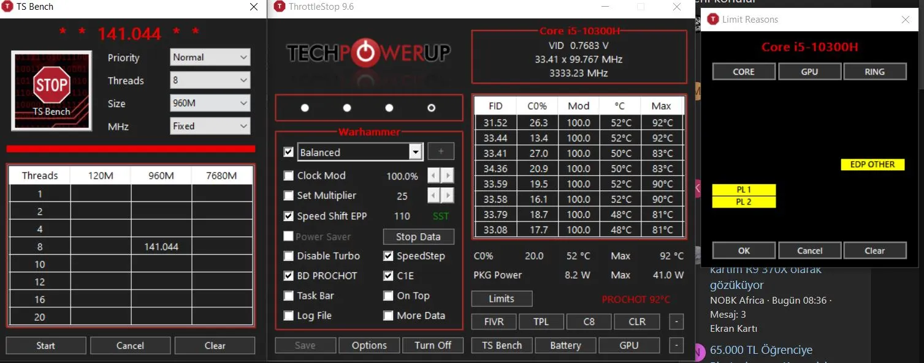924x363 pixels.
Task: Select the first profile radio button
Action: click(x=305, y=108)
